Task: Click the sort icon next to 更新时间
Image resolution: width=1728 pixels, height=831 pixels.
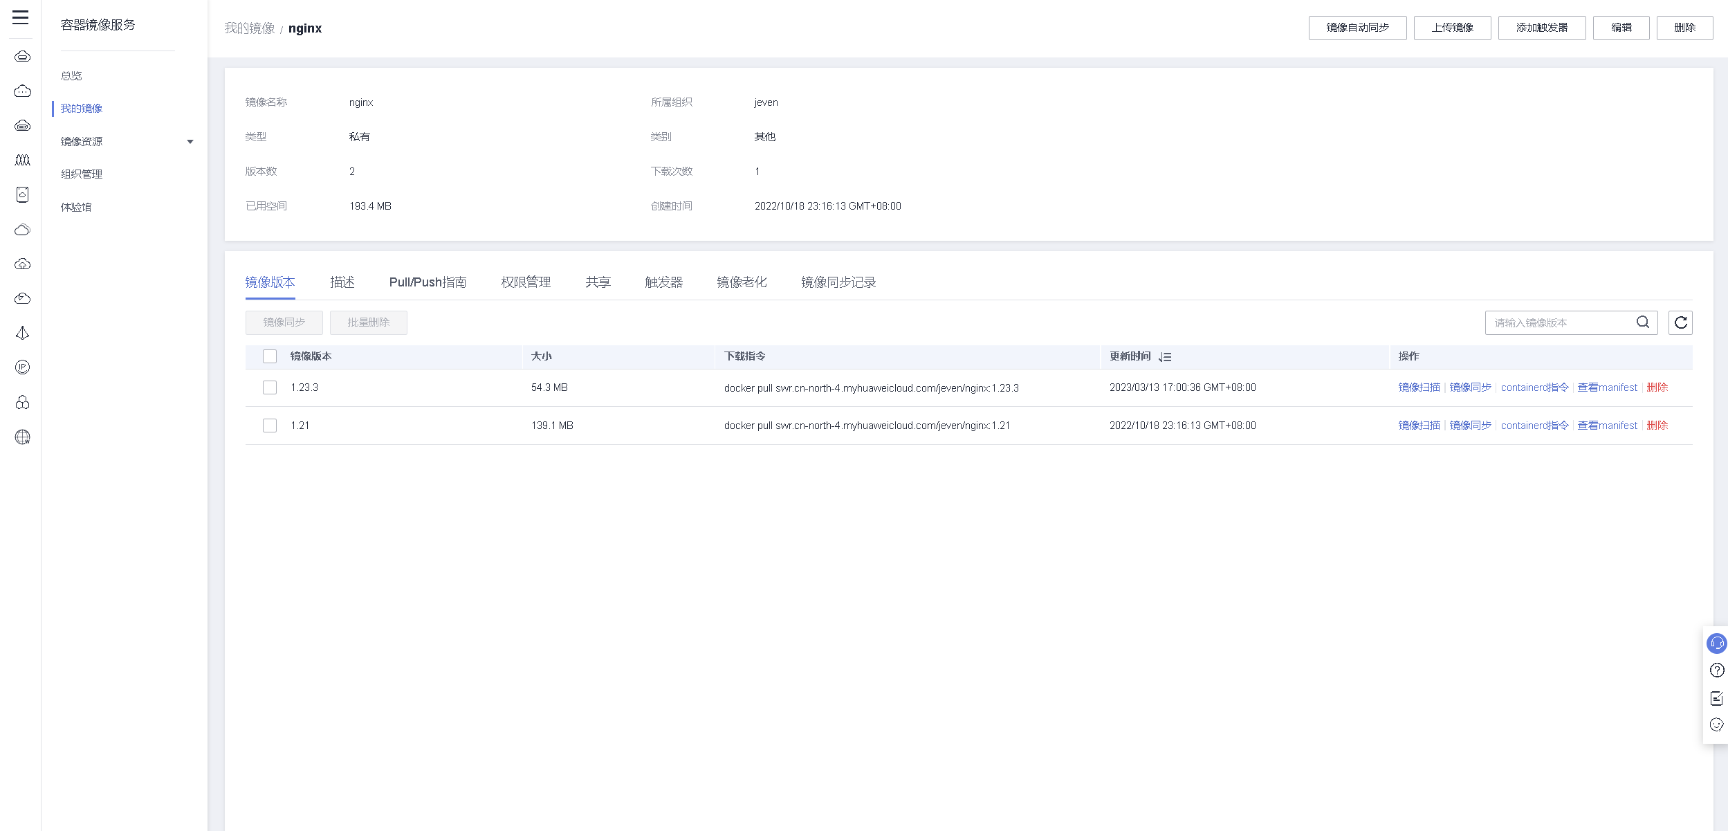Action: click(1165, 357)
